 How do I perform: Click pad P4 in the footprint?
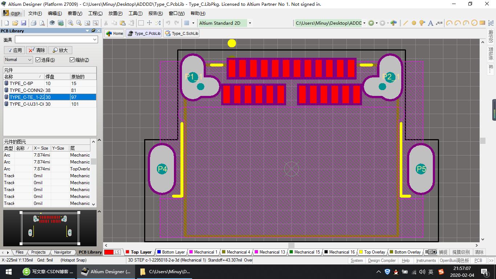(162, 169)
